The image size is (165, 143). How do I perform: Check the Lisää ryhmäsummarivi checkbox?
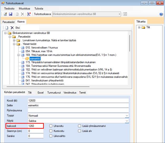80,126
